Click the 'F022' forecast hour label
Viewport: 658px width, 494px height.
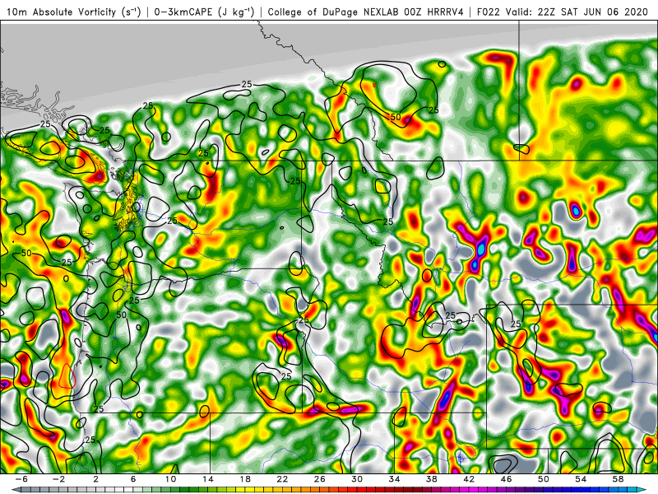click(489, 12)
